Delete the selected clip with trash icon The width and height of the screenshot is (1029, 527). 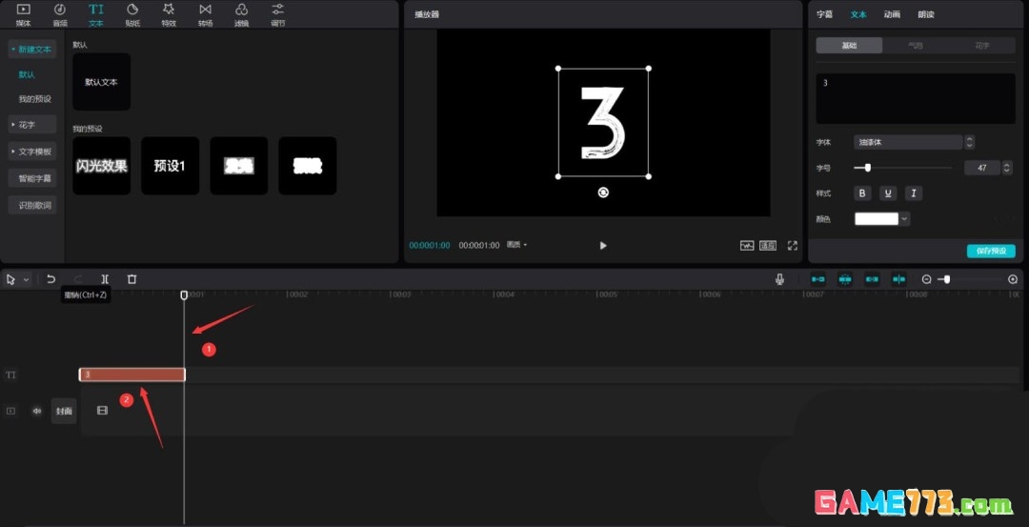(132, 279)
